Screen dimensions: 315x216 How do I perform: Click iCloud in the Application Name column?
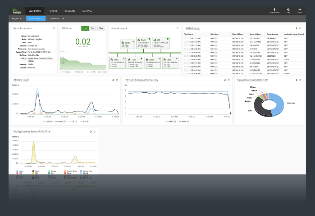(x=287, y=59)
